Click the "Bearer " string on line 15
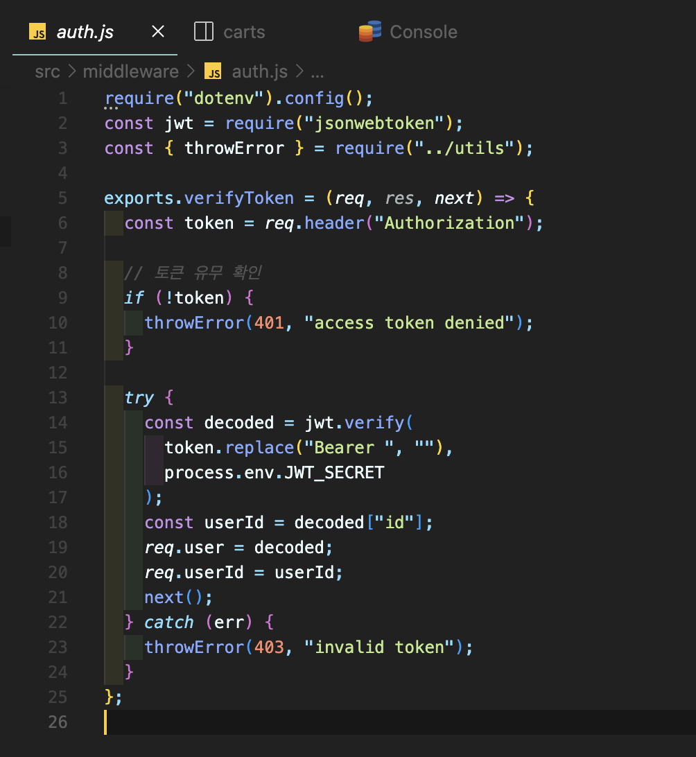This screenshot has width=696, height=757. tap(349, 448)
